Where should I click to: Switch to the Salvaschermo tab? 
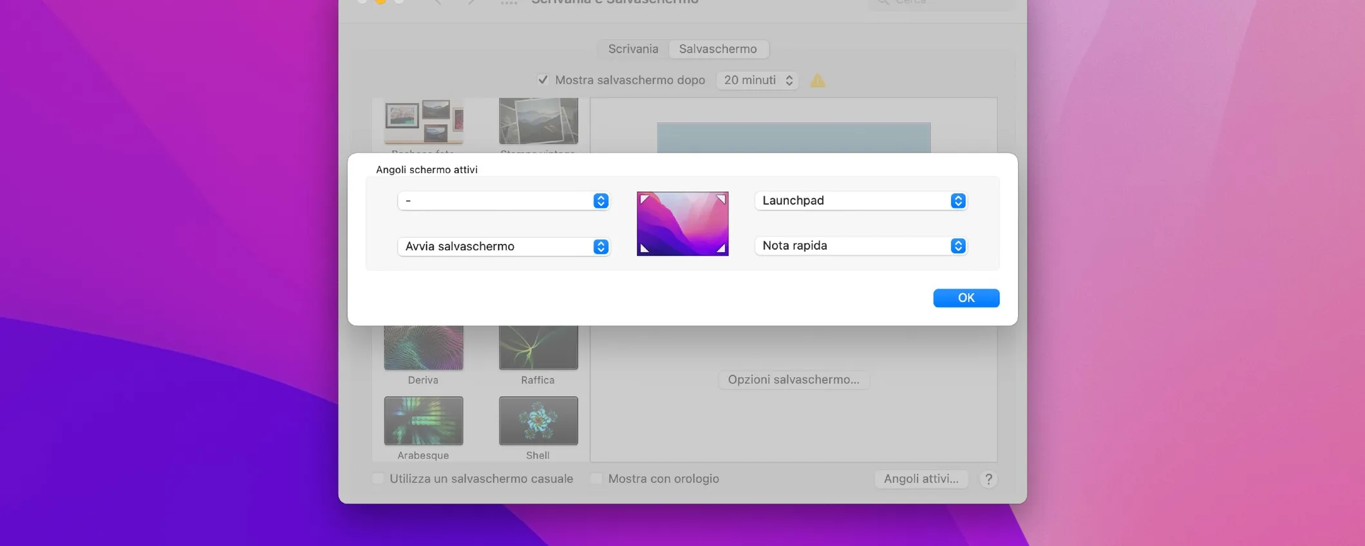[718, 49]
